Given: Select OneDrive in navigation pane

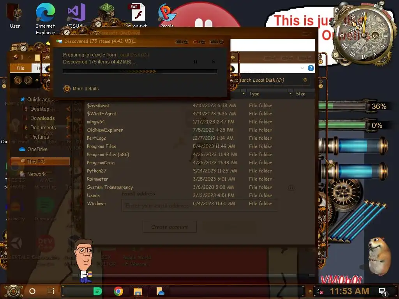Looking at the screenshot, I should [x=34, y=149].
